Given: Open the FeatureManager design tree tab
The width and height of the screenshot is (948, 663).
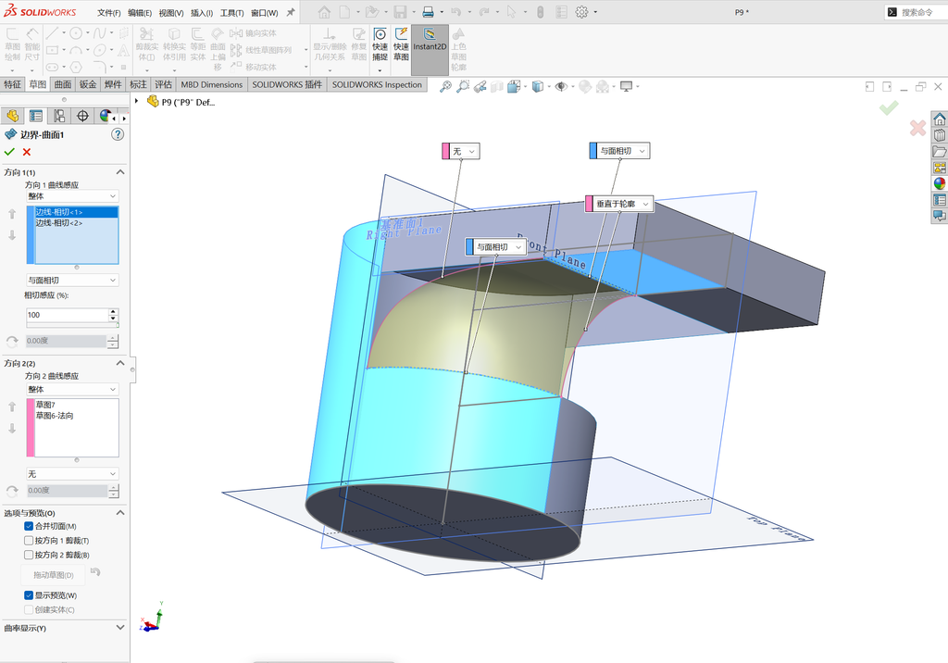Looking at the screenshot, I should coord(12,116).
